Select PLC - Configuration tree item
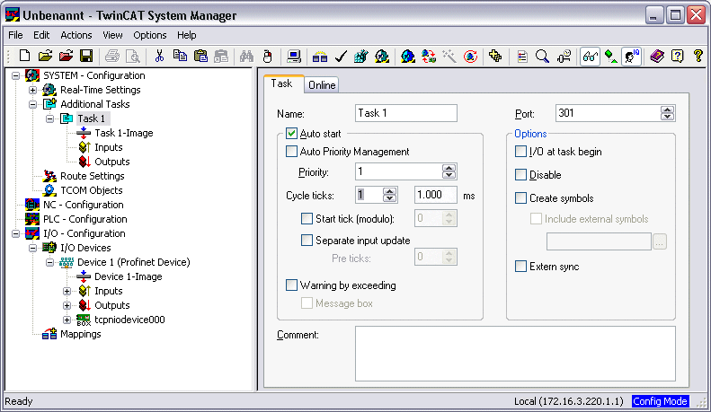This screenshot has height=412, width=711. pos(84,219)
